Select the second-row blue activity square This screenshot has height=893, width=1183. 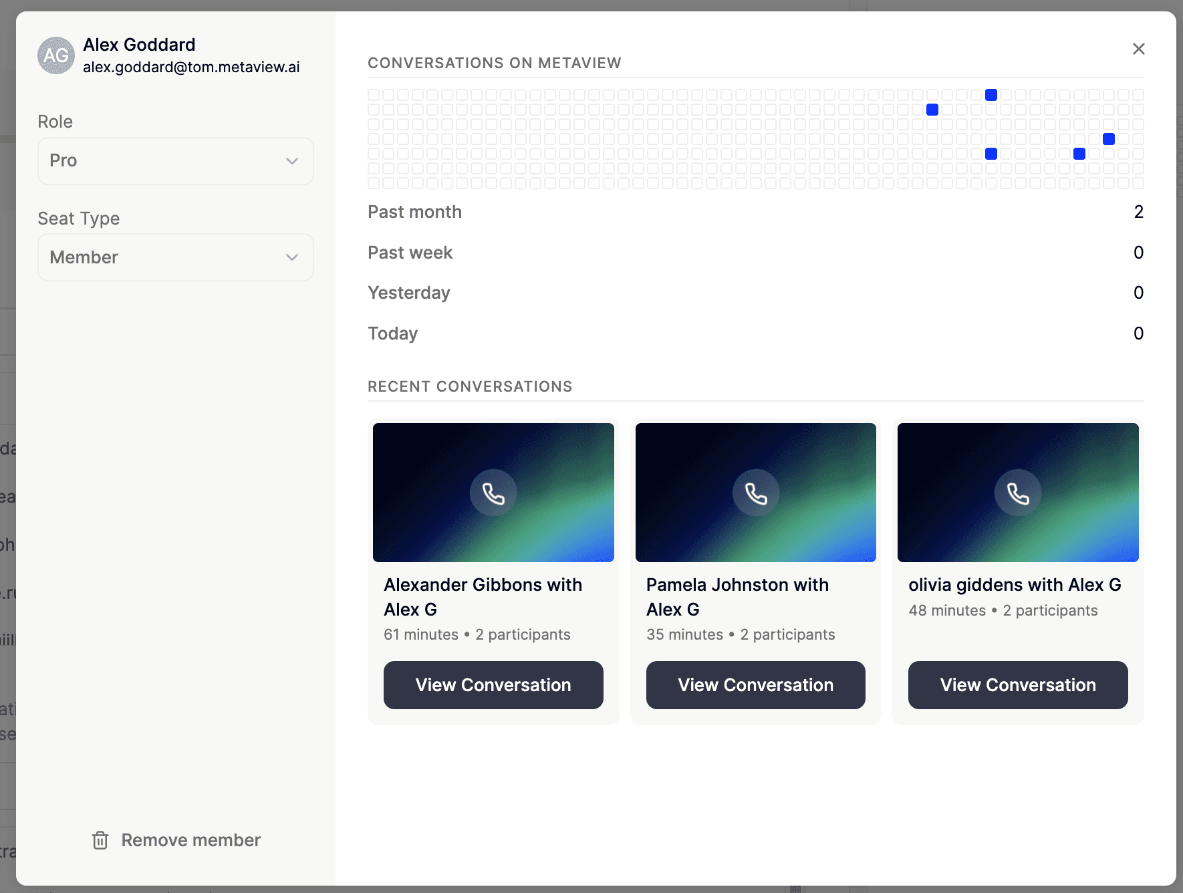pyautogui.click(x=932, y=110)
